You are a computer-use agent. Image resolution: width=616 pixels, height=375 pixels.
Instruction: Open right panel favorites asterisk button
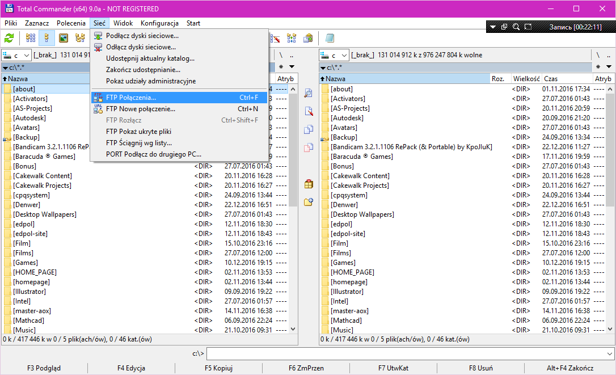click(x=598, y=67)
